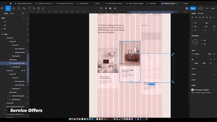
Task: Click the Align horizontal centers icon
Action: click(196, 17)
